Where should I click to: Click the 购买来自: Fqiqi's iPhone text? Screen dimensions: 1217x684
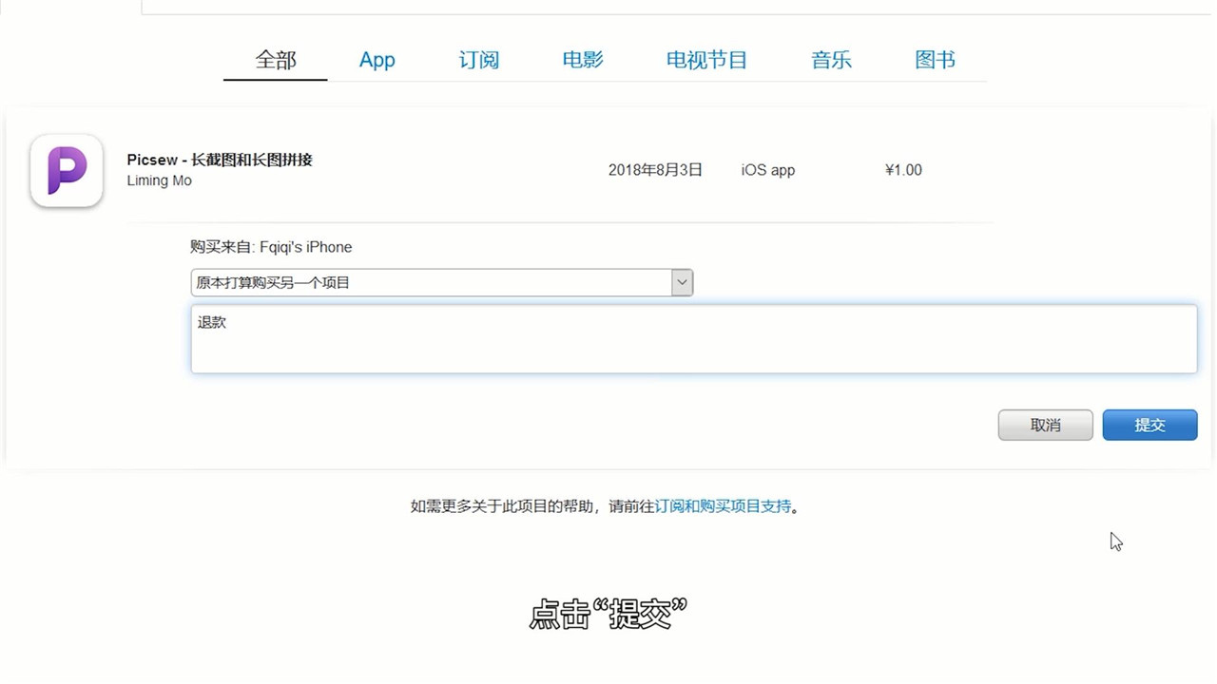click(x=271, y=247)
